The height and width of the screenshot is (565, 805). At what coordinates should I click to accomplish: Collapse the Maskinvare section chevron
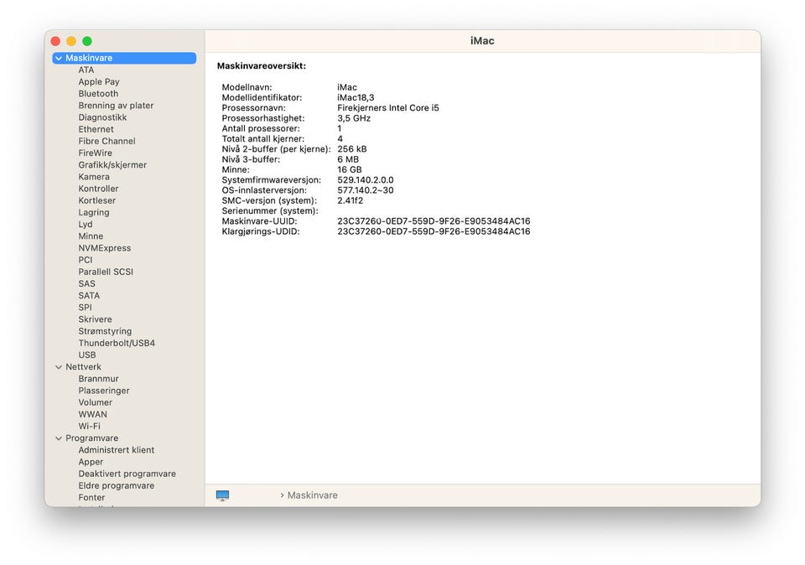59,59
